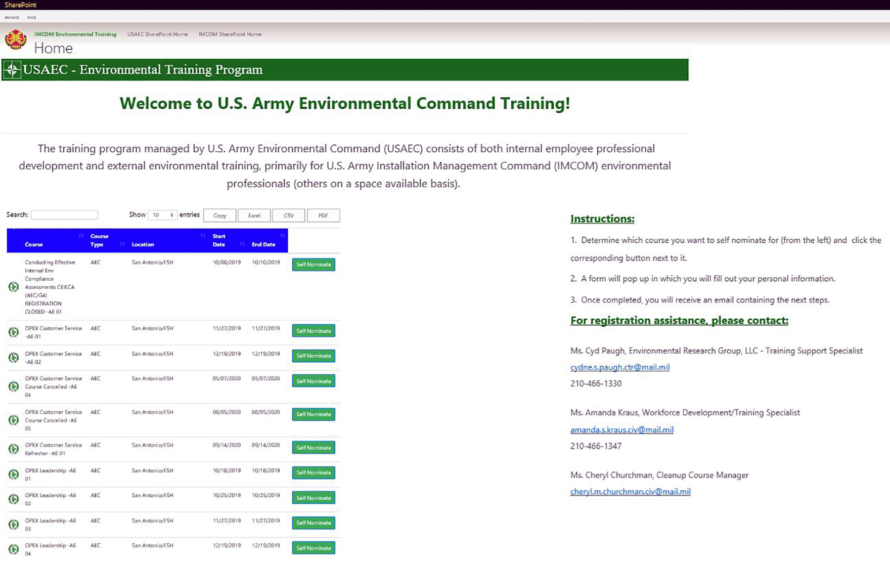Email cydne.s.paugh.ctr@mail.mil link

pyautogui.click(x=620, y=367)
